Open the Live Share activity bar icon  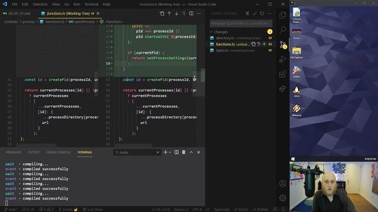pos(282,89)
